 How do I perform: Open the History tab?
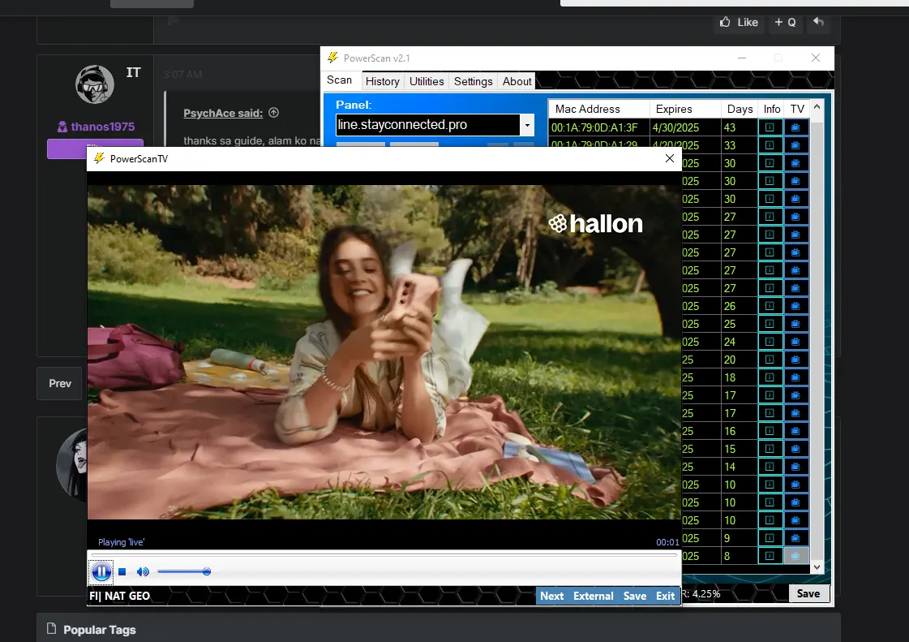click(383, 81)
